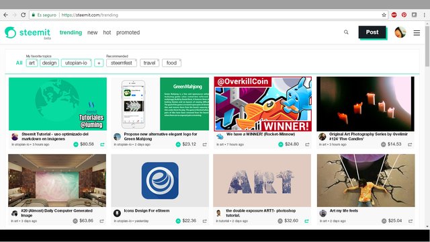Upvote the Icons Design For eSteem post
The width and height of the screenshot is (430, 242).
pos(178,221)
